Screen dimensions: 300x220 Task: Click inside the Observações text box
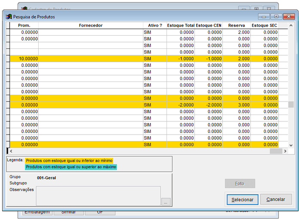pyautogui.click(x=98, y=196)
